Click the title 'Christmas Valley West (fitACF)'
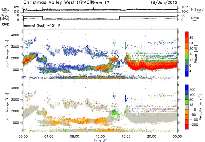This screenshot has height=142, width=205. pyautogui.click(x=59, y=2)
